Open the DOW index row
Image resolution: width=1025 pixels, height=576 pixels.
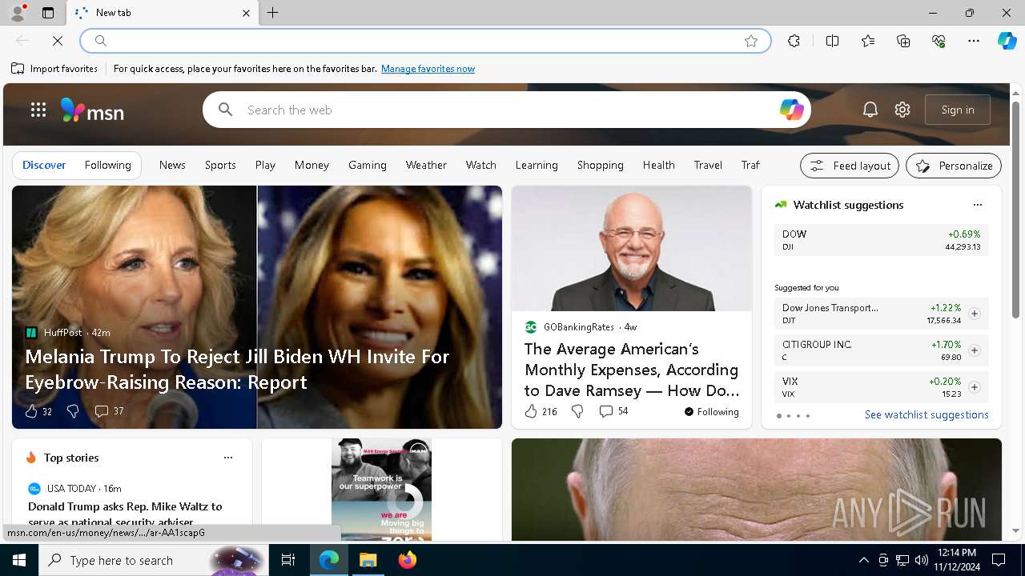pos(882,240)
